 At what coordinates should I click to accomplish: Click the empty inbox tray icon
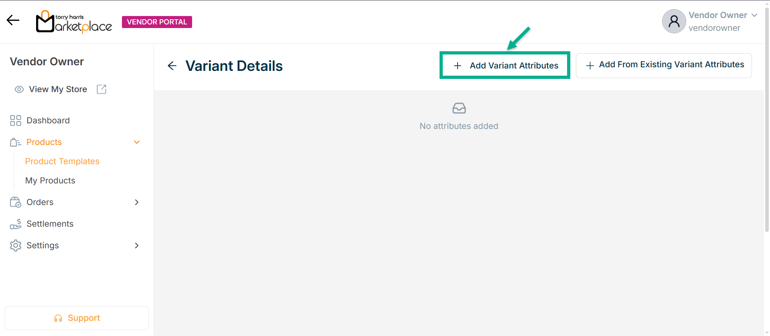click(x=459, y=108)
